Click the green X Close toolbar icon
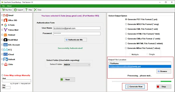175x92 pixels. [35, 10]
